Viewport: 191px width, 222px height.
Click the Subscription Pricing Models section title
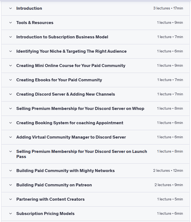point(45,214)
